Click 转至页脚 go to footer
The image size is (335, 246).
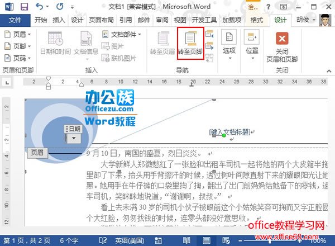pyautogui.click(x=190, y=43)
